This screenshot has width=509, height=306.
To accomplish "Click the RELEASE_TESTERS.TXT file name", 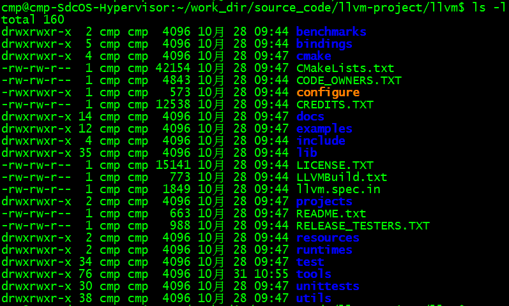I will (x=363, y=226).
